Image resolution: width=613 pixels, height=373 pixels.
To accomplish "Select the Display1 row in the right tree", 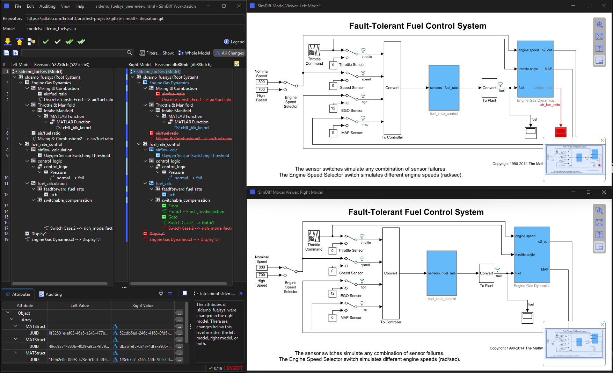I will [x=156, y=234].
